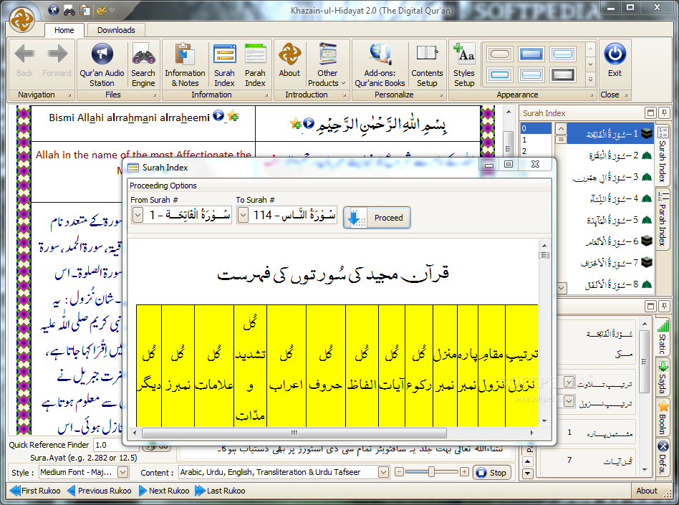Open Surah Index from the ribbon
Screen dimensions: 679x505
224,65
